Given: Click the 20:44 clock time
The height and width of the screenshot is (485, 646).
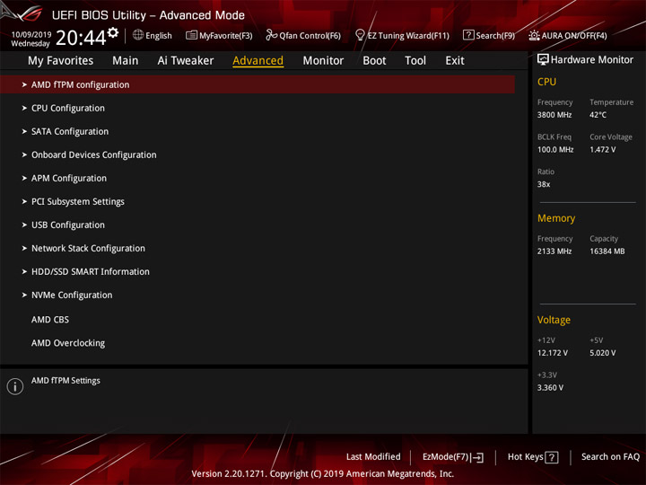Looking at the screenshot, I should click(x=81, y=38).
